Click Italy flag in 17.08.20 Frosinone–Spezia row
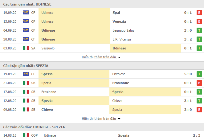The width and height of the screenshot is (204, 140). point(26,92)
